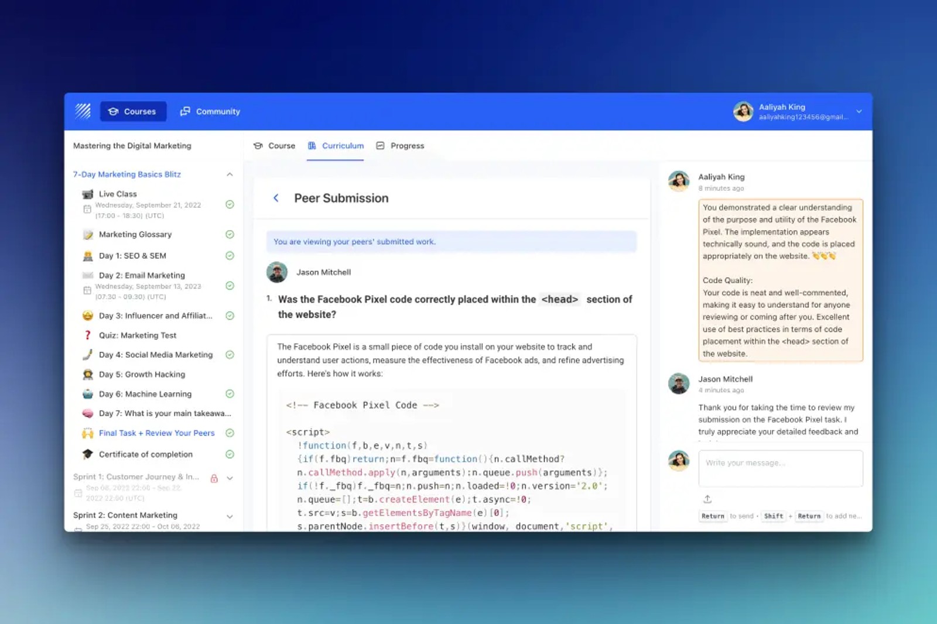937x624 pixels.
Task: Open Day 7 main takeaway lesson
Action: tap(165, 413)
